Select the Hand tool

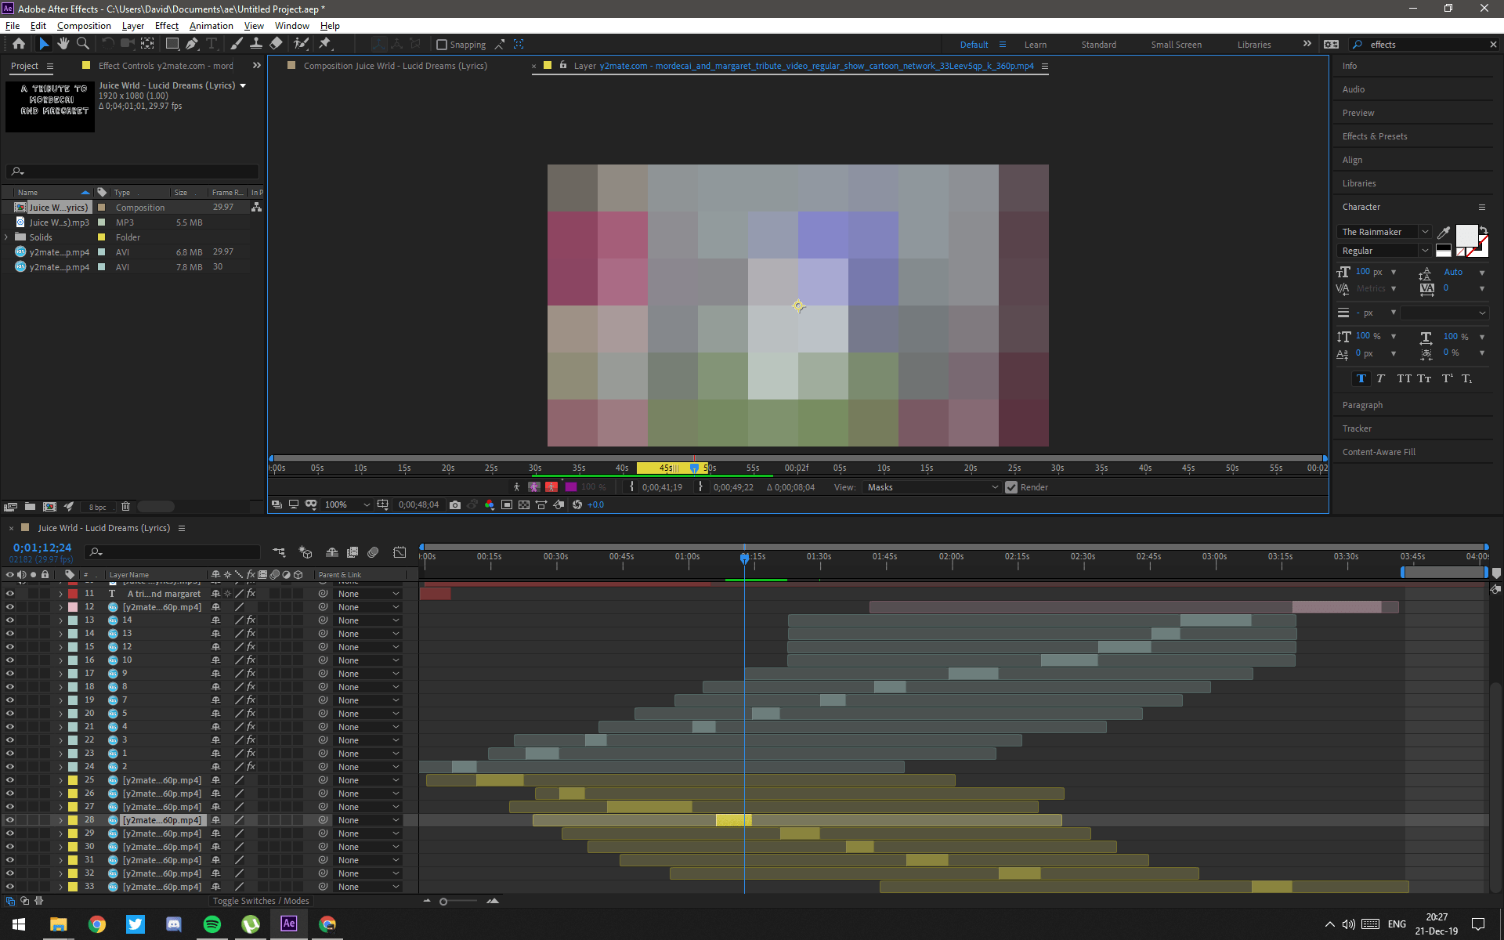63,44
